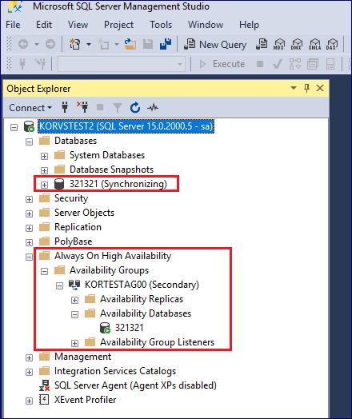The width and height of the screenshot is (352, 419).
Task: Open the Help menu
Action: click(249, 25)
